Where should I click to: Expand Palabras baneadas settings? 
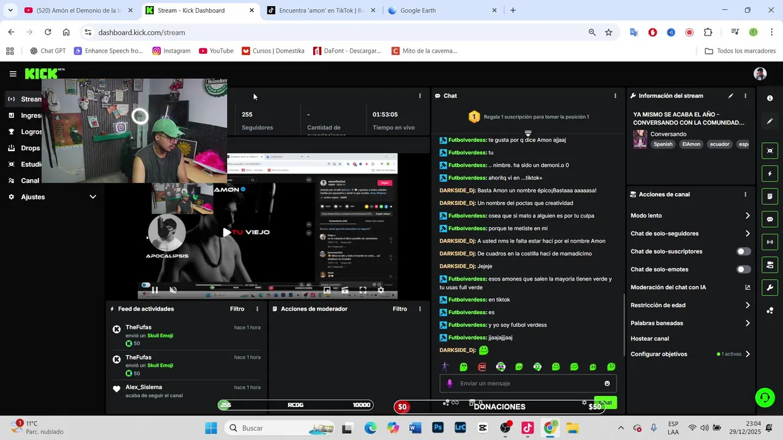coord(748,323)
